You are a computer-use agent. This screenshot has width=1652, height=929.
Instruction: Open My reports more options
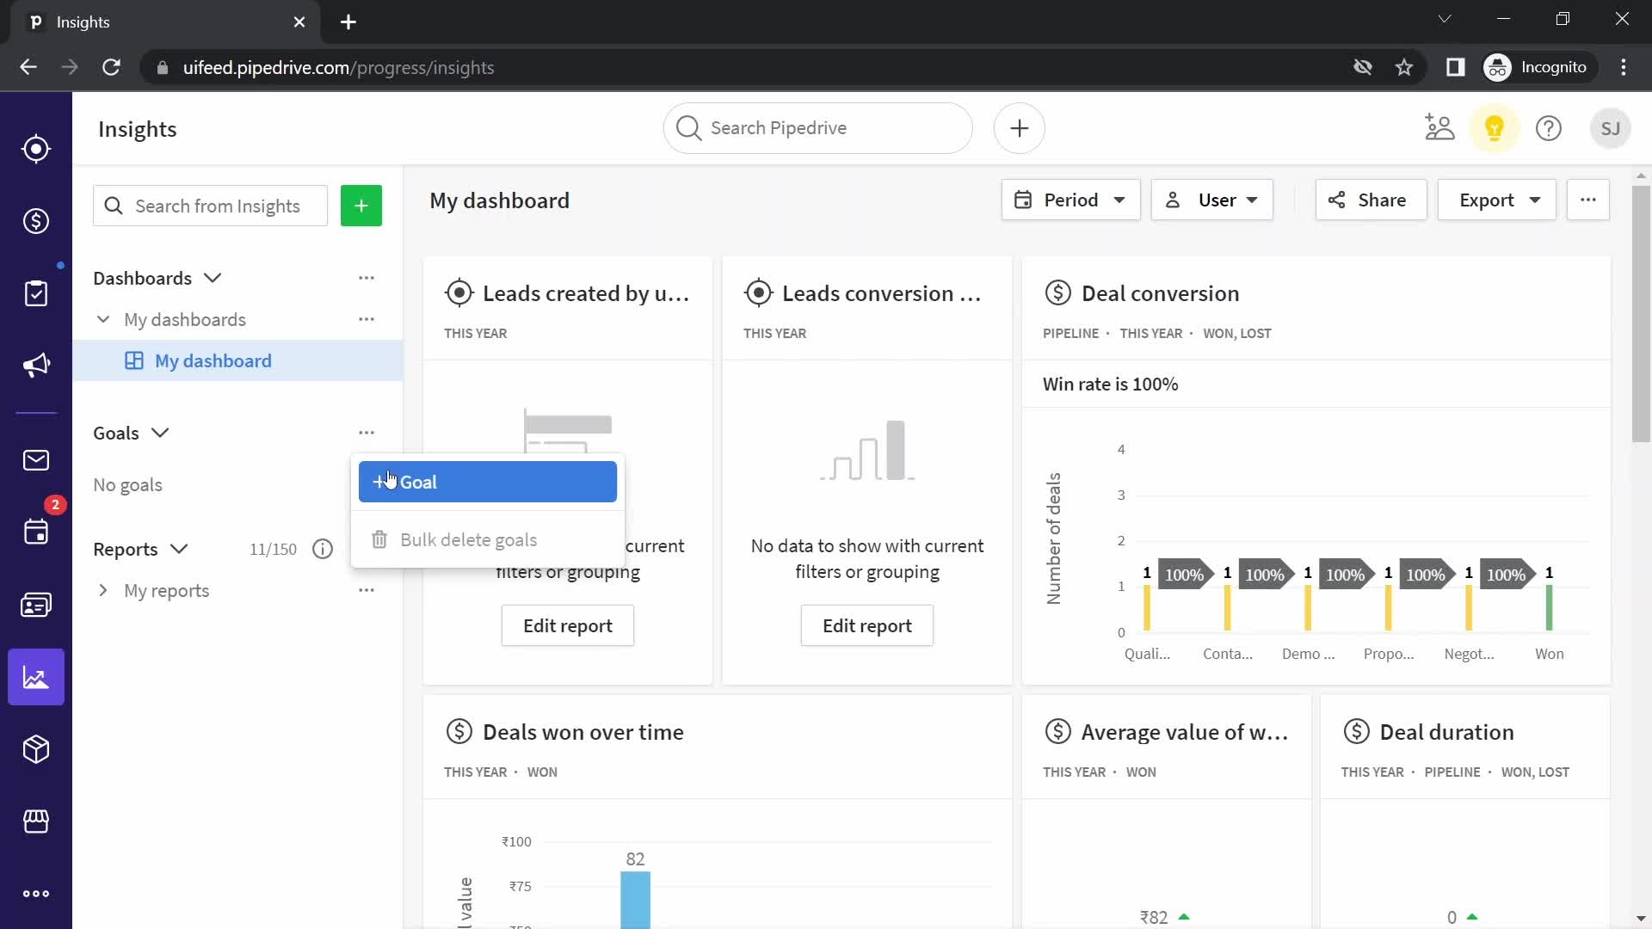click(367, 590)
